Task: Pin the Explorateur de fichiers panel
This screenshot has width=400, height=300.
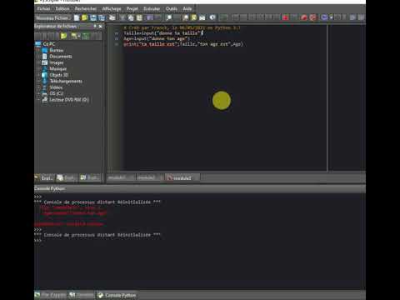Action: [95, 26]
